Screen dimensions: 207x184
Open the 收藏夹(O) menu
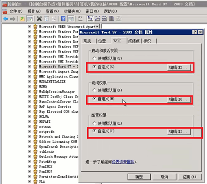tap(72, 11)
